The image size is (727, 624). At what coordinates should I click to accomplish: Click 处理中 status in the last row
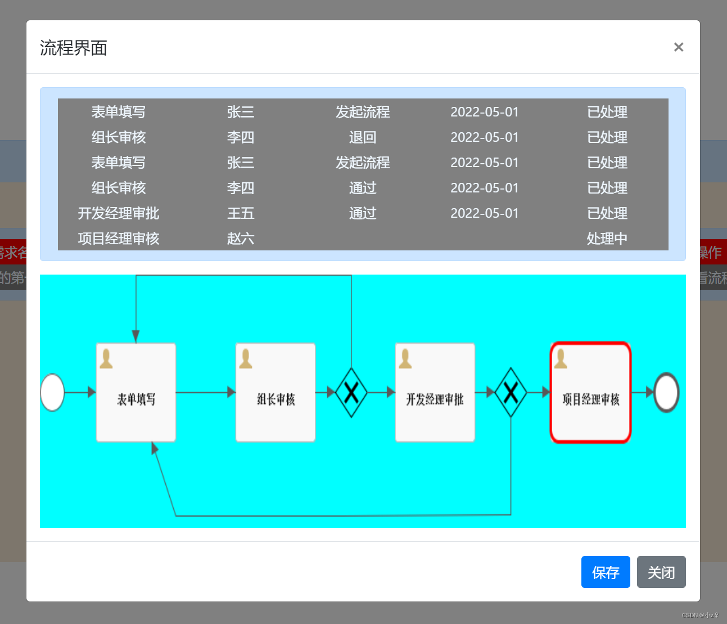coord(607,239)
